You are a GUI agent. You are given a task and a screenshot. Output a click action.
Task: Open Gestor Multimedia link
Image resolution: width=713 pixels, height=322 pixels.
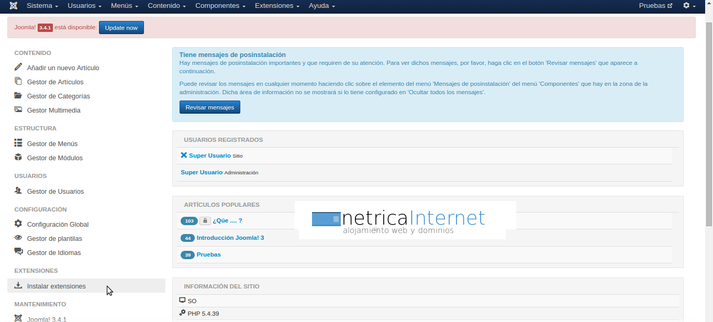point(54,110)
